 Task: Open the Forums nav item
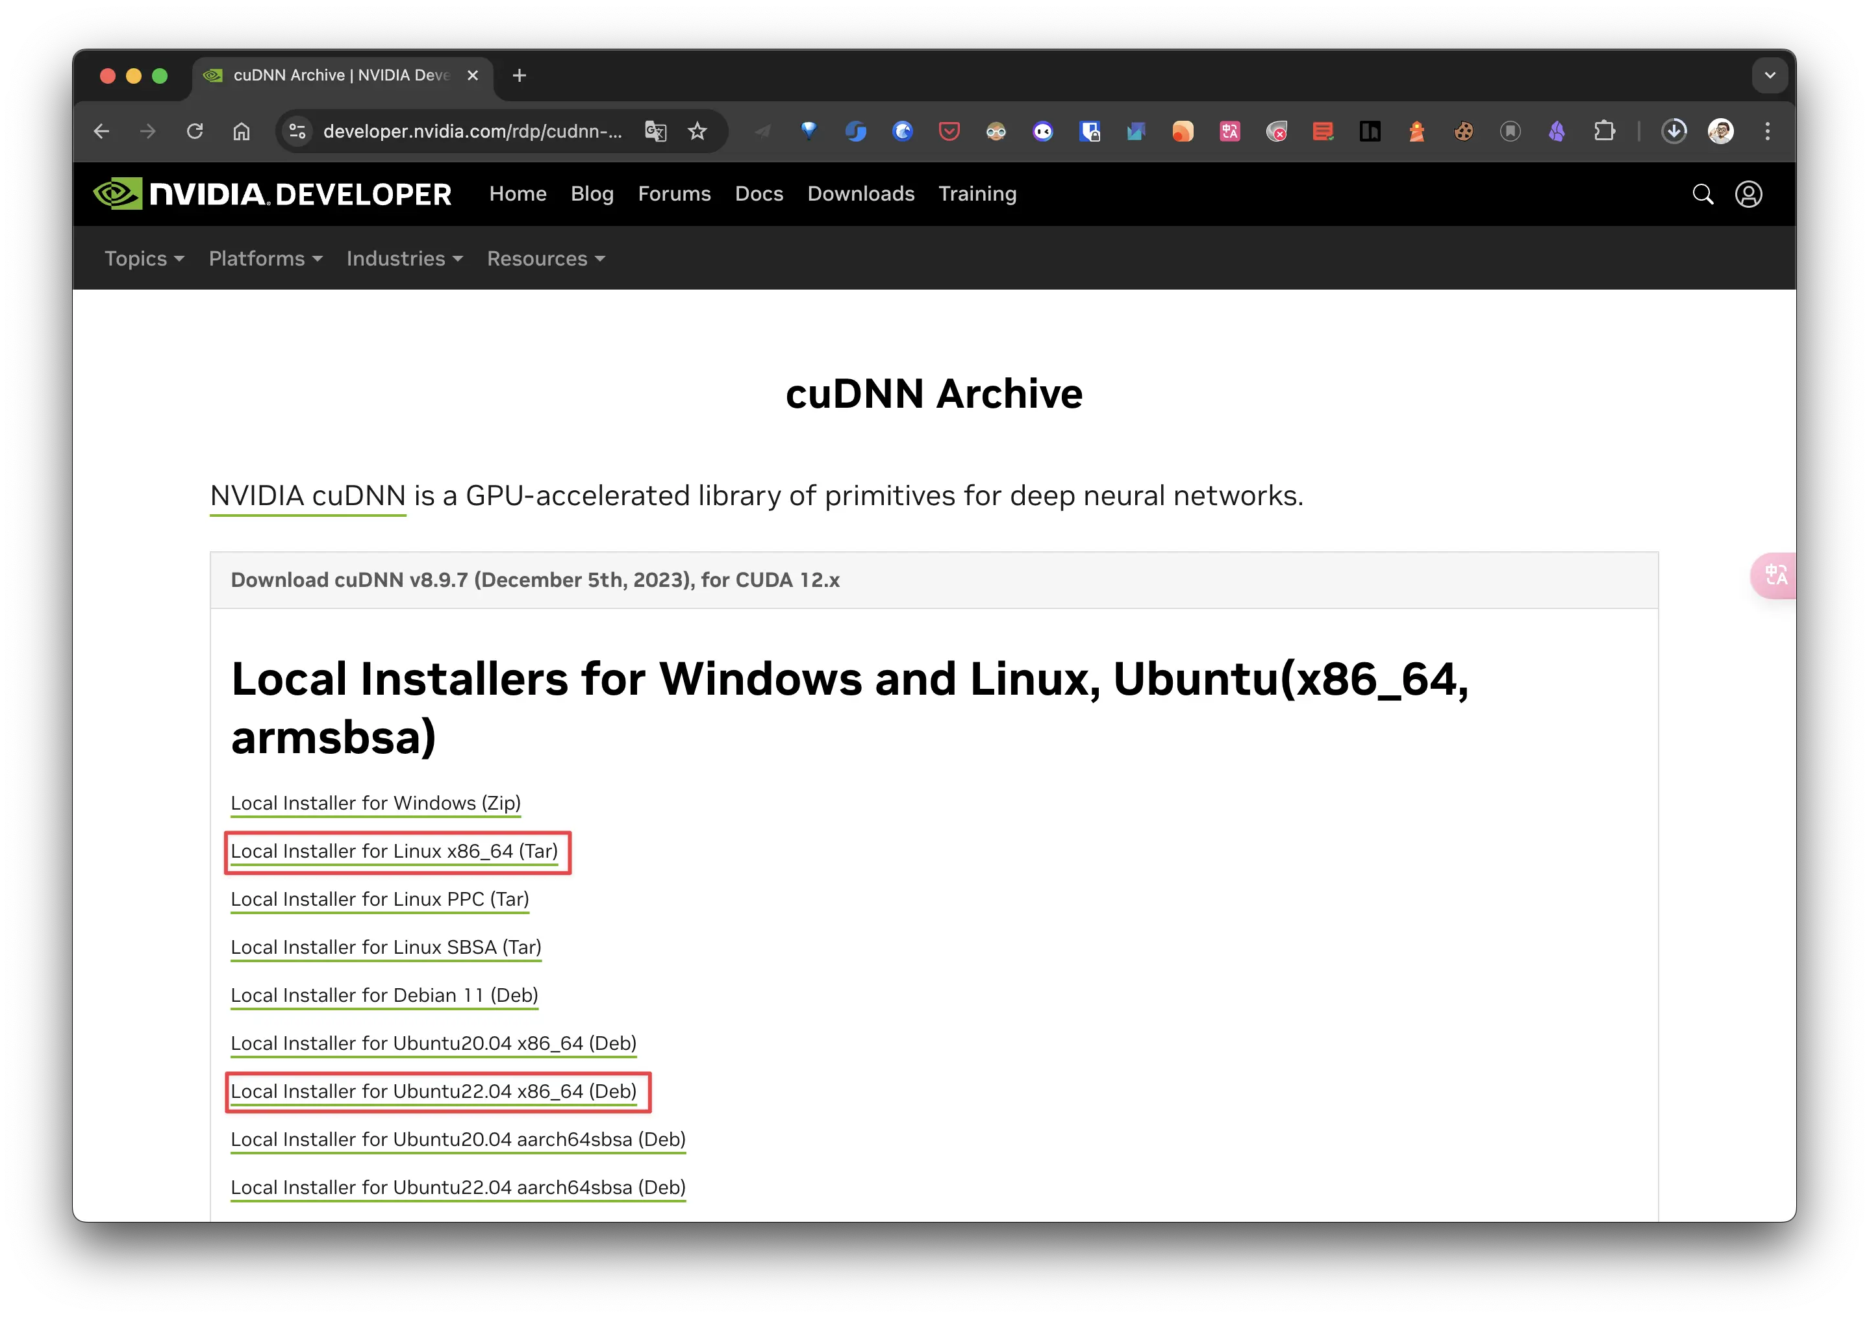point(674,193)
